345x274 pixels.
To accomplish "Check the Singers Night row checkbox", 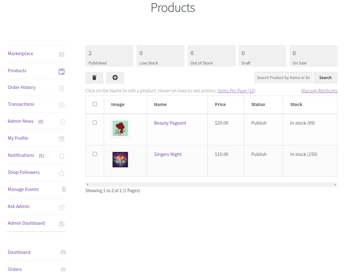I will [95, 154].
